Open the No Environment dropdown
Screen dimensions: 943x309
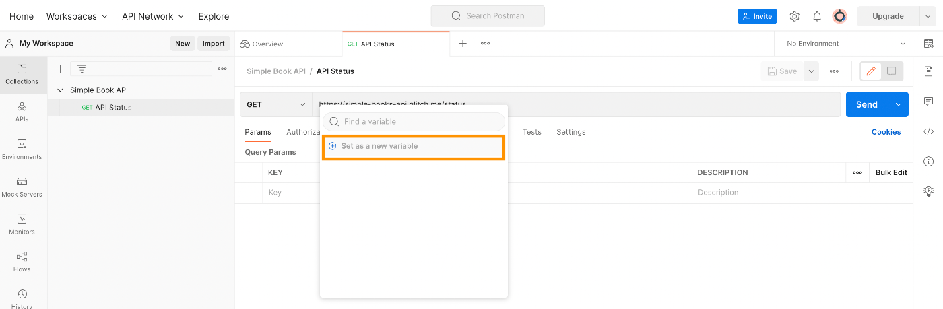point(846,44)
